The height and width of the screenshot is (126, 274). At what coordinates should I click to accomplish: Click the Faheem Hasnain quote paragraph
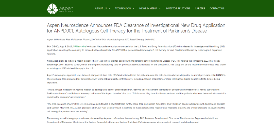tap(137, 93)
